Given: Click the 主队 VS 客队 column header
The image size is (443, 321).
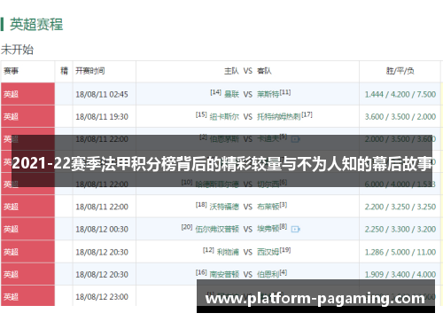Looking at the screenshot, I should pyautogui.click(x=248, y=71).
